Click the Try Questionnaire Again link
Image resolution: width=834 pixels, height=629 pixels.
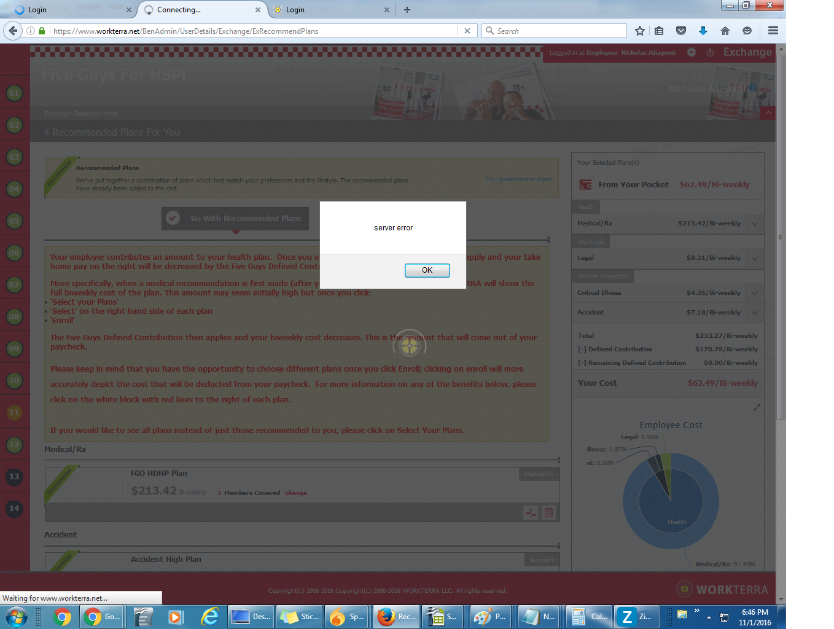(518, 179)
